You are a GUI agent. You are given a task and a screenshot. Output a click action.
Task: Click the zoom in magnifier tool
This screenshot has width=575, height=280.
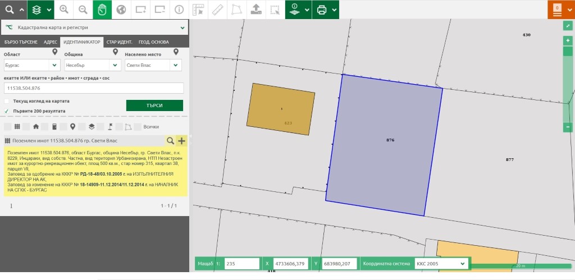click(x=63, y=10)
